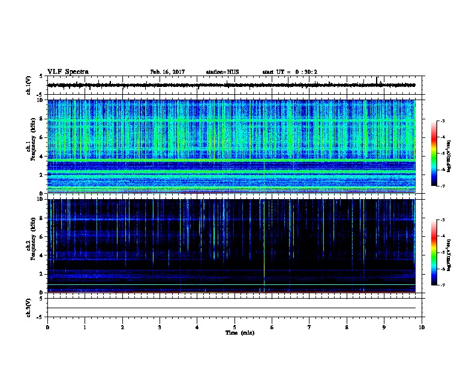Screen dimensions: 475x367
Task: Click the "-7" label on ch.2 color bar
Action: (442, 285)
